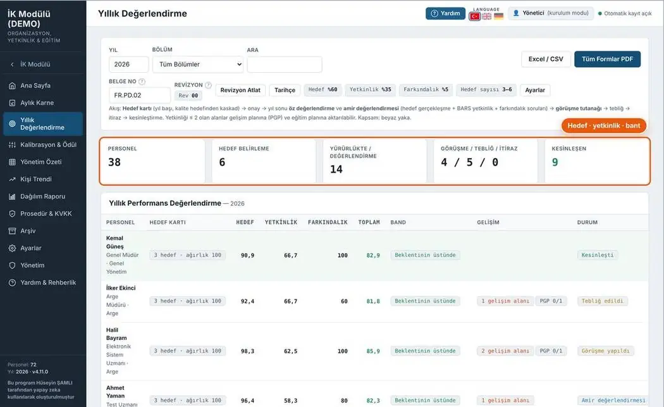The height and width of the screenshot is (407, 664).
Task: Go to Kalibrasyon & Ödül page
Action: (43, 145)
